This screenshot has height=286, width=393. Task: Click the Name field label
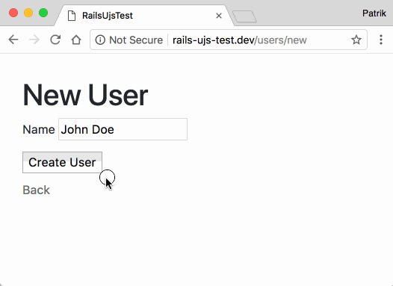coord(39,129)
